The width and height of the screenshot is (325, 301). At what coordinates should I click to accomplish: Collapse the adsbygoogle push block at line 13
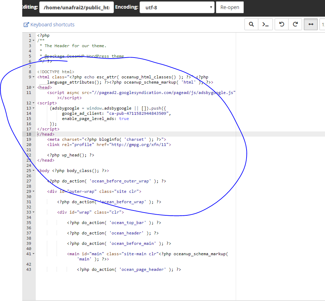33,108
